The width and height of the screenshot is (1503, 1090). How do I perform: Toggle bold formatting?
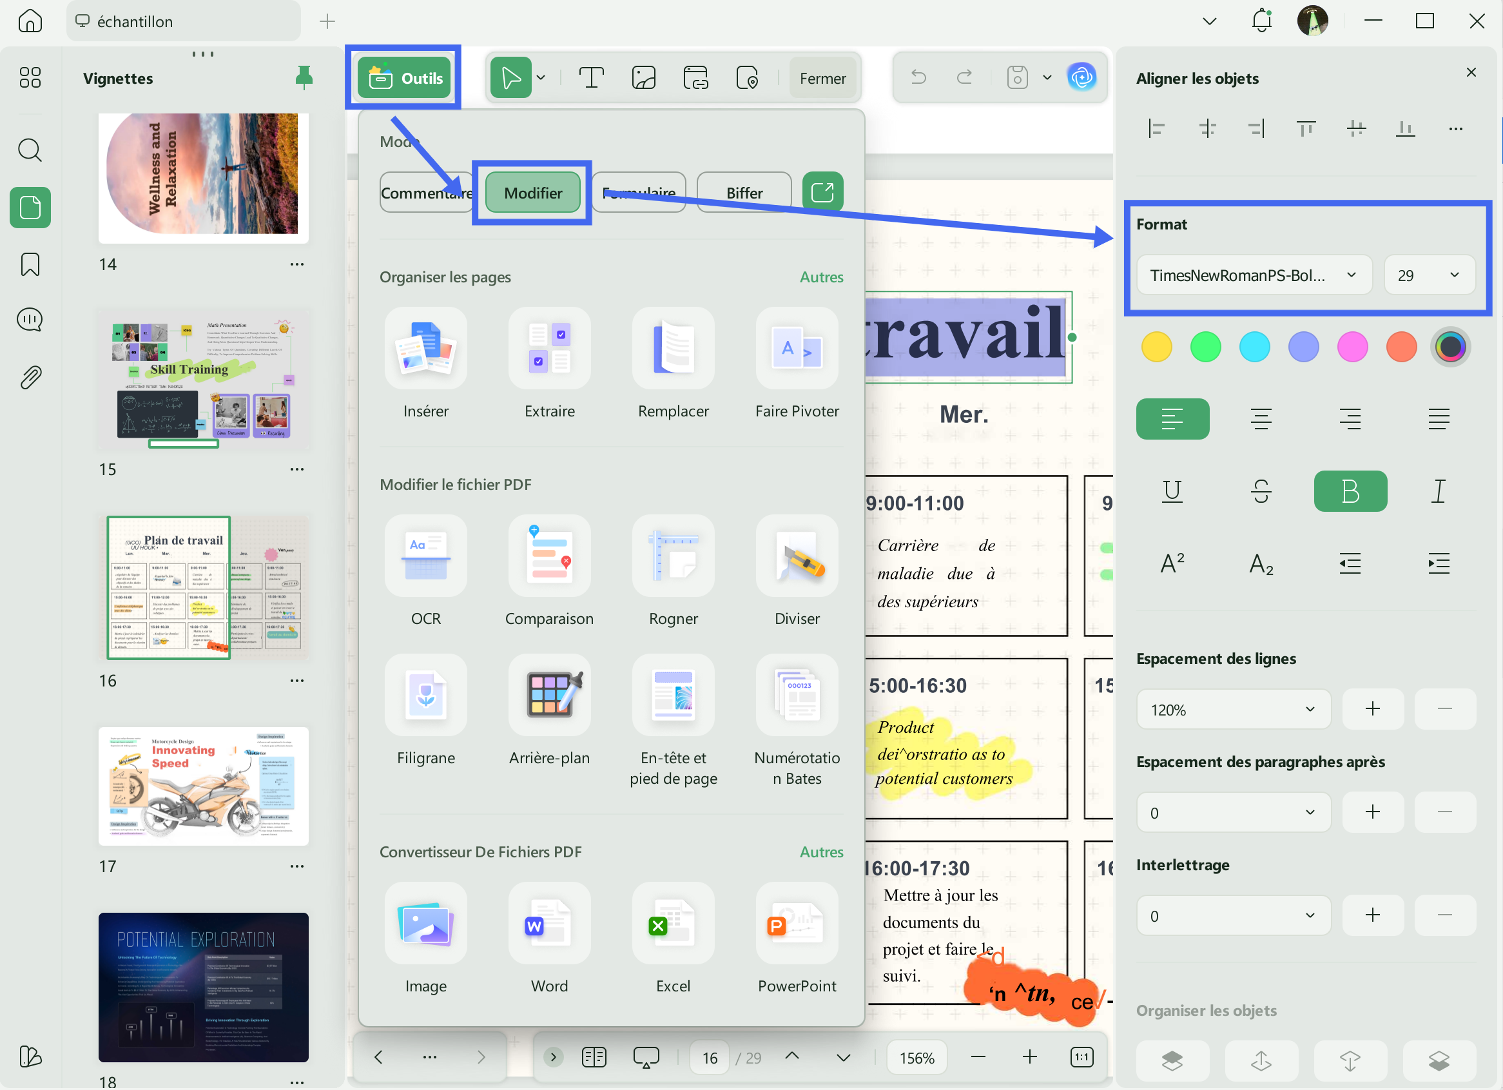[x=1350, y=491]
